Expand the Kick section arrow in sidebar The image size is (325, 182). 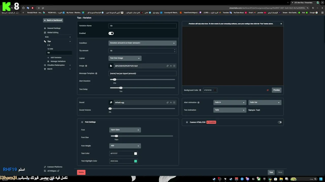click(x=70, y=37)
